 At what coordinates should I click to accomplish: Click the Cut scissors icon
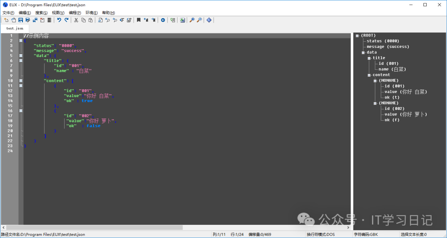click(x=77, y=20)
